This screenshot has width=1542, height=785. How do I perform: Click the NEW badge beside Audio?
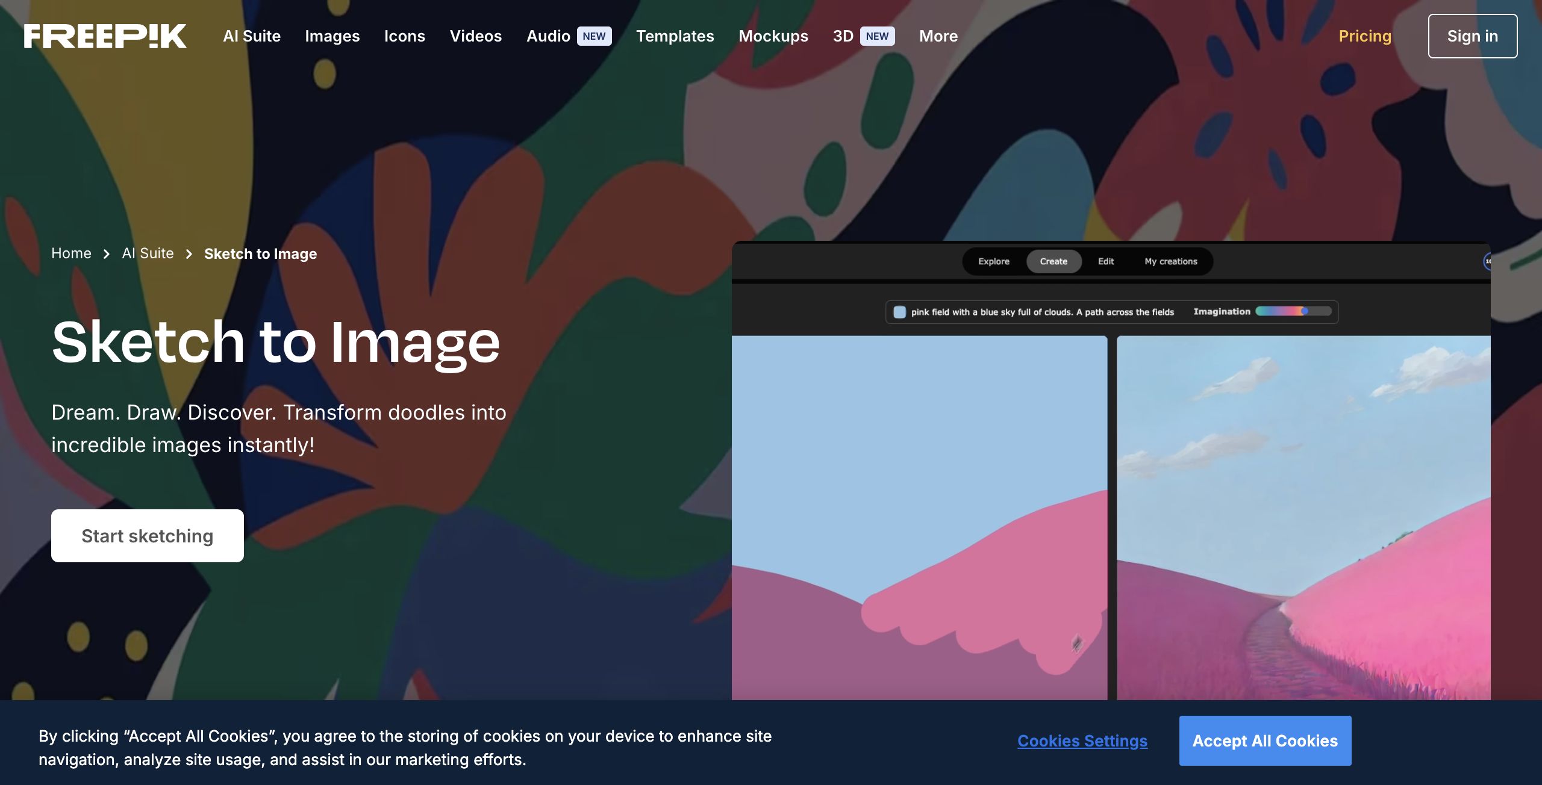(x=594, y=36)
